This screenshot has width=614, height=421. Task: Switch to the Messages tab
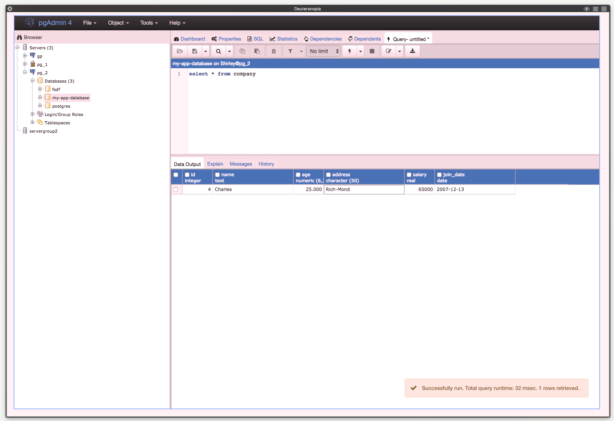click(241, 164)
